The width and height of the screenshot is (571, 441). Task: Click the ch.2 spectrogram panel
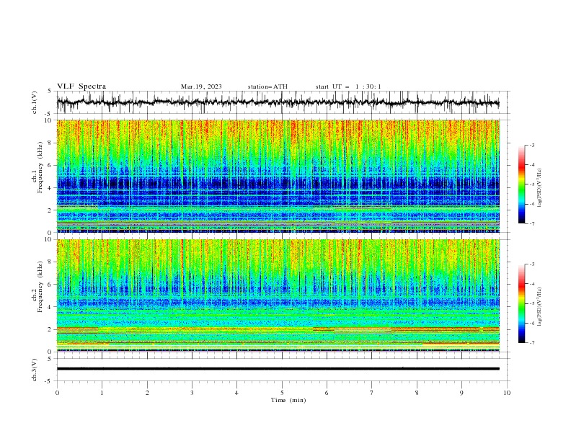[278, 295]
